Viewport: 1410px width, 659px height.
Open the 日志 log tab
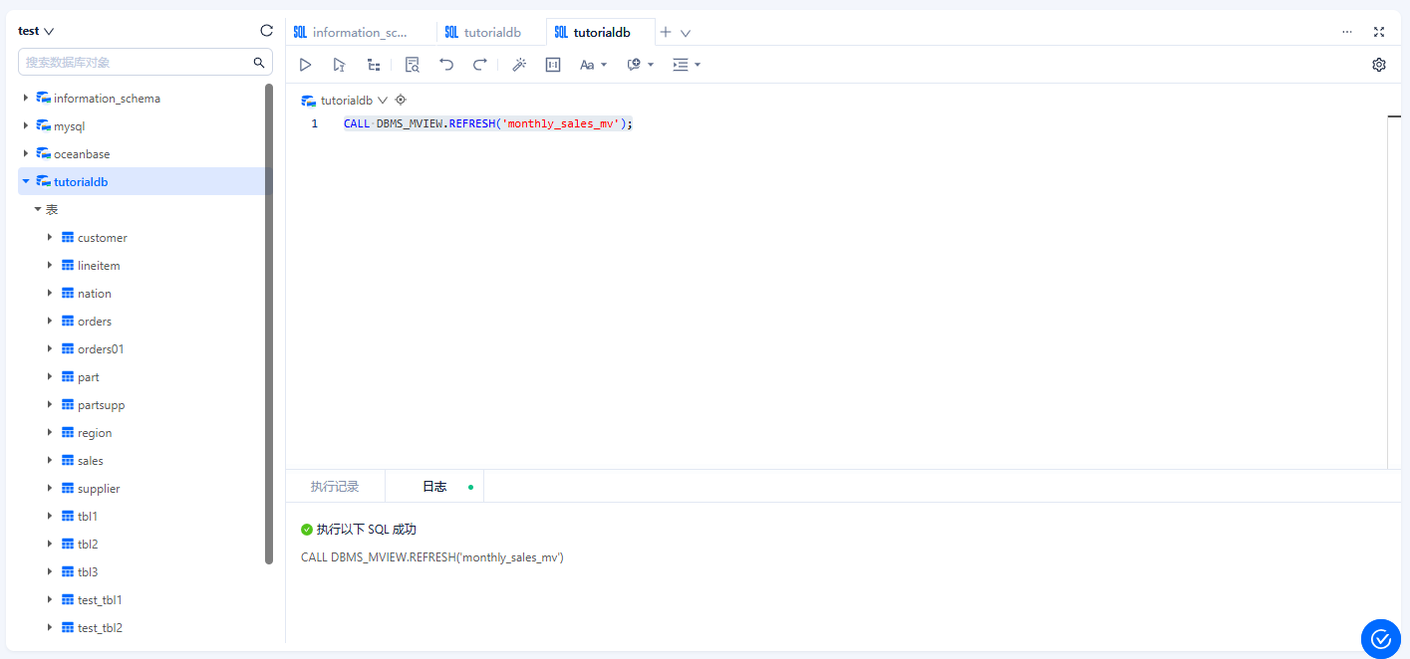pos(434,487)
